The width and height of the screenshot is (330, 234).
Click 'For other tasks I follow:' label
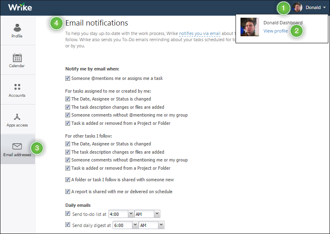(89, 136)
